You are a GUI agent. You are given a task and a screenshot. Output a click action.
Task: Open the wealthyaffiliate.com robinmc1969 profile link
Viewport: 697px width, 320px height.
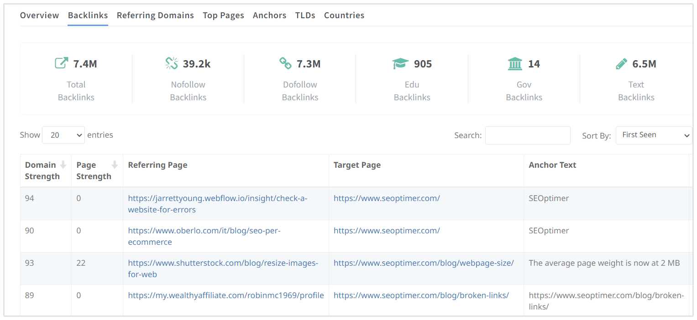225,295
